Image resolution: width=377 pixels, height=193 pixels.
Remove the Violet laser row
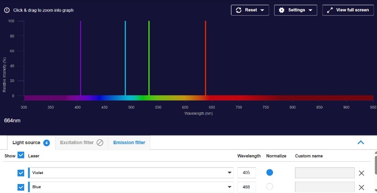click(361, 173)
